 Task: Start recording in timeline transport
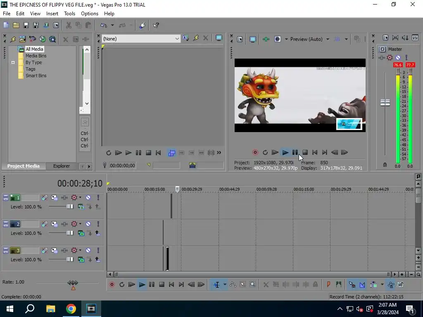(112, 284)
